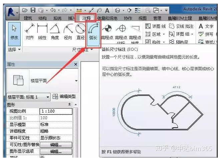Click 编辑 button for 图形显示选项
The width and height of the screenshot is (220, 160).
[56, 151]
